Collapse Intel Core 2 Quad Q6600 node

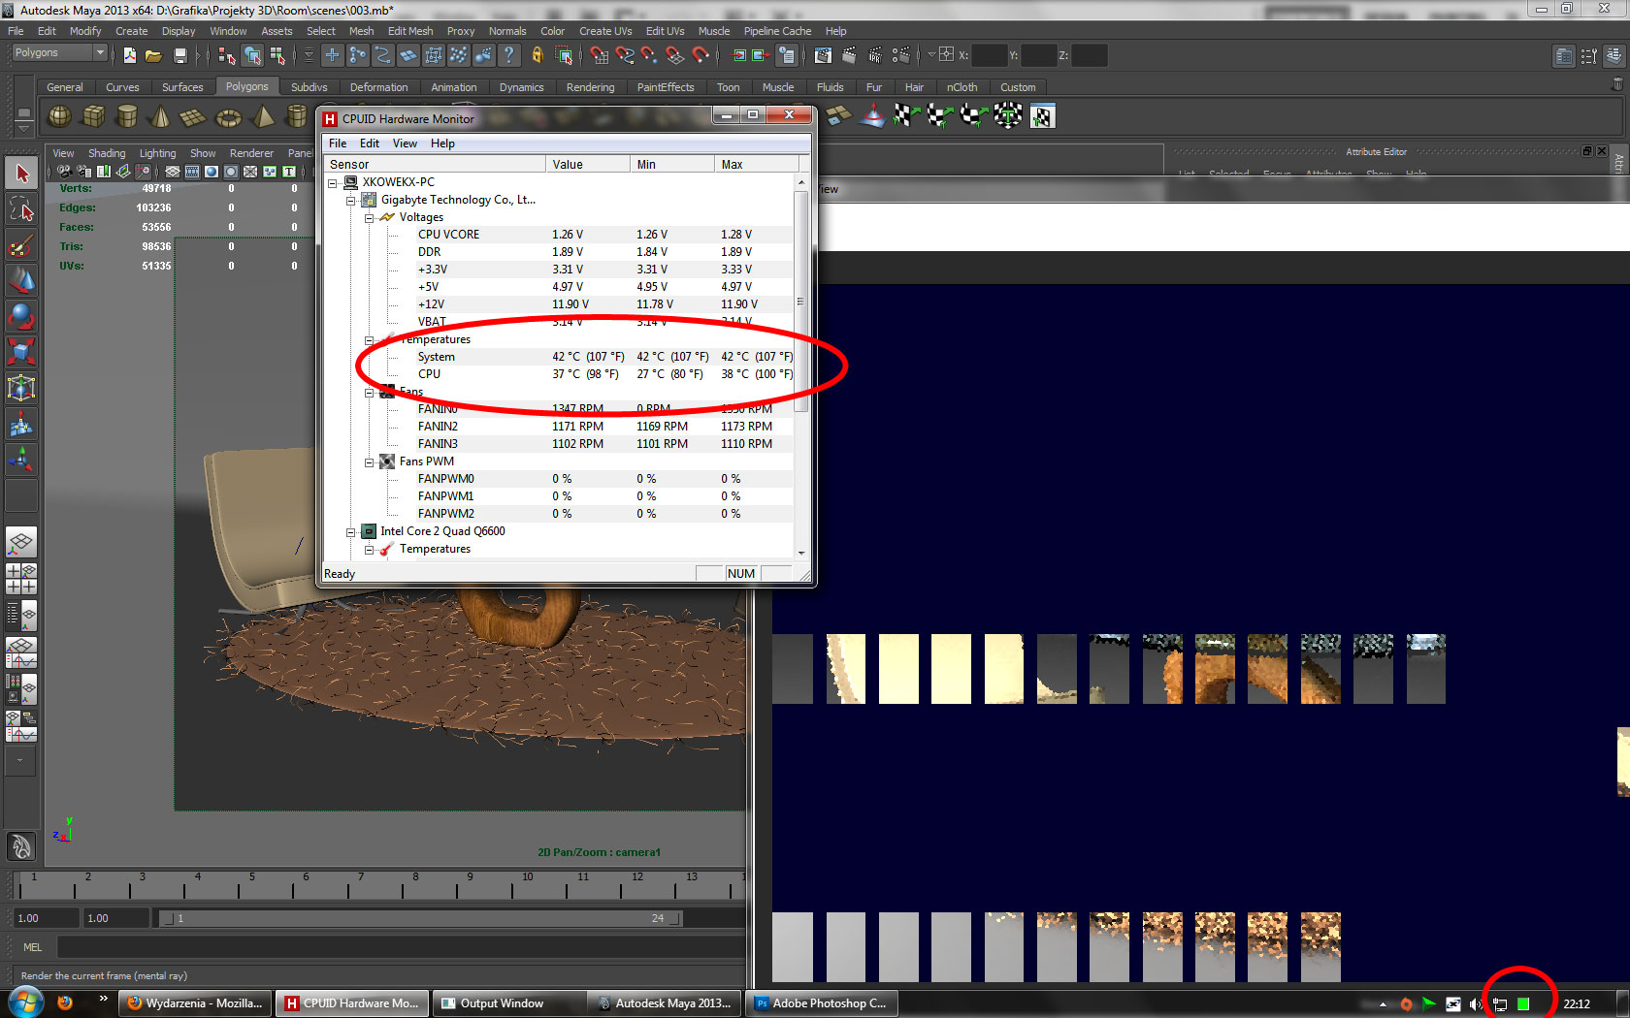(x=351, y=531)
